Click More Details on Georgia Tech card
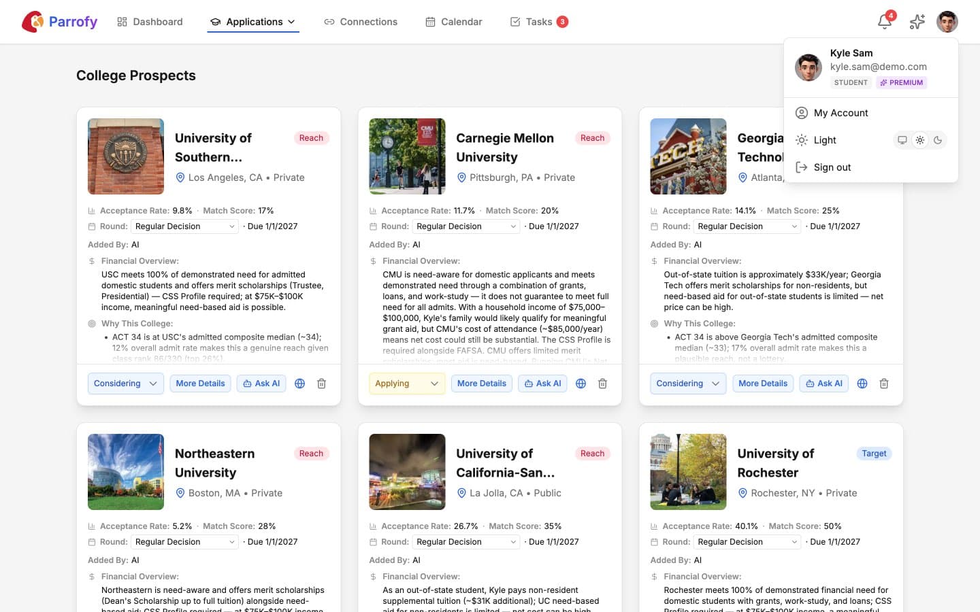This screenshot has width=980, height=612. 763,384
